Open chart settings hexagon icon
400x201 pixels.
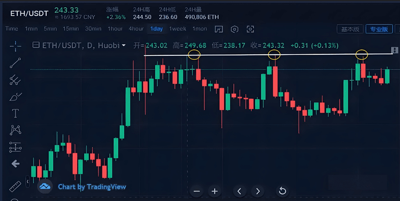(x=234, y=29)
